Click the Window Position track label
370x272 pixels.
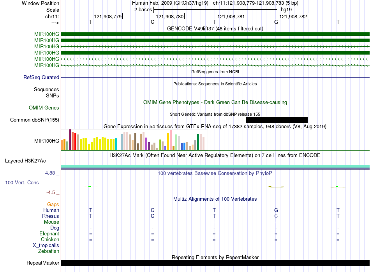[x=41, y=3]
